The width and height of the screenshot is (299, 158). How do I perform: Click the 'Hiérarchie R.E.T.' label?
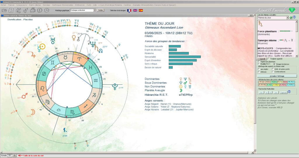pos(157,95)
